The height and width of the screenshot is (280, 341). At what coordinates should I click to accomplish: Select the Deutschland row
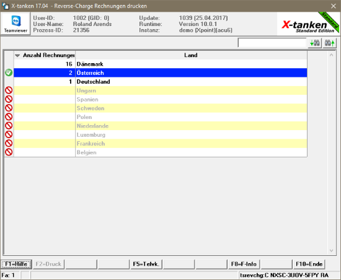pyautogui.click(x=161, y=82)
